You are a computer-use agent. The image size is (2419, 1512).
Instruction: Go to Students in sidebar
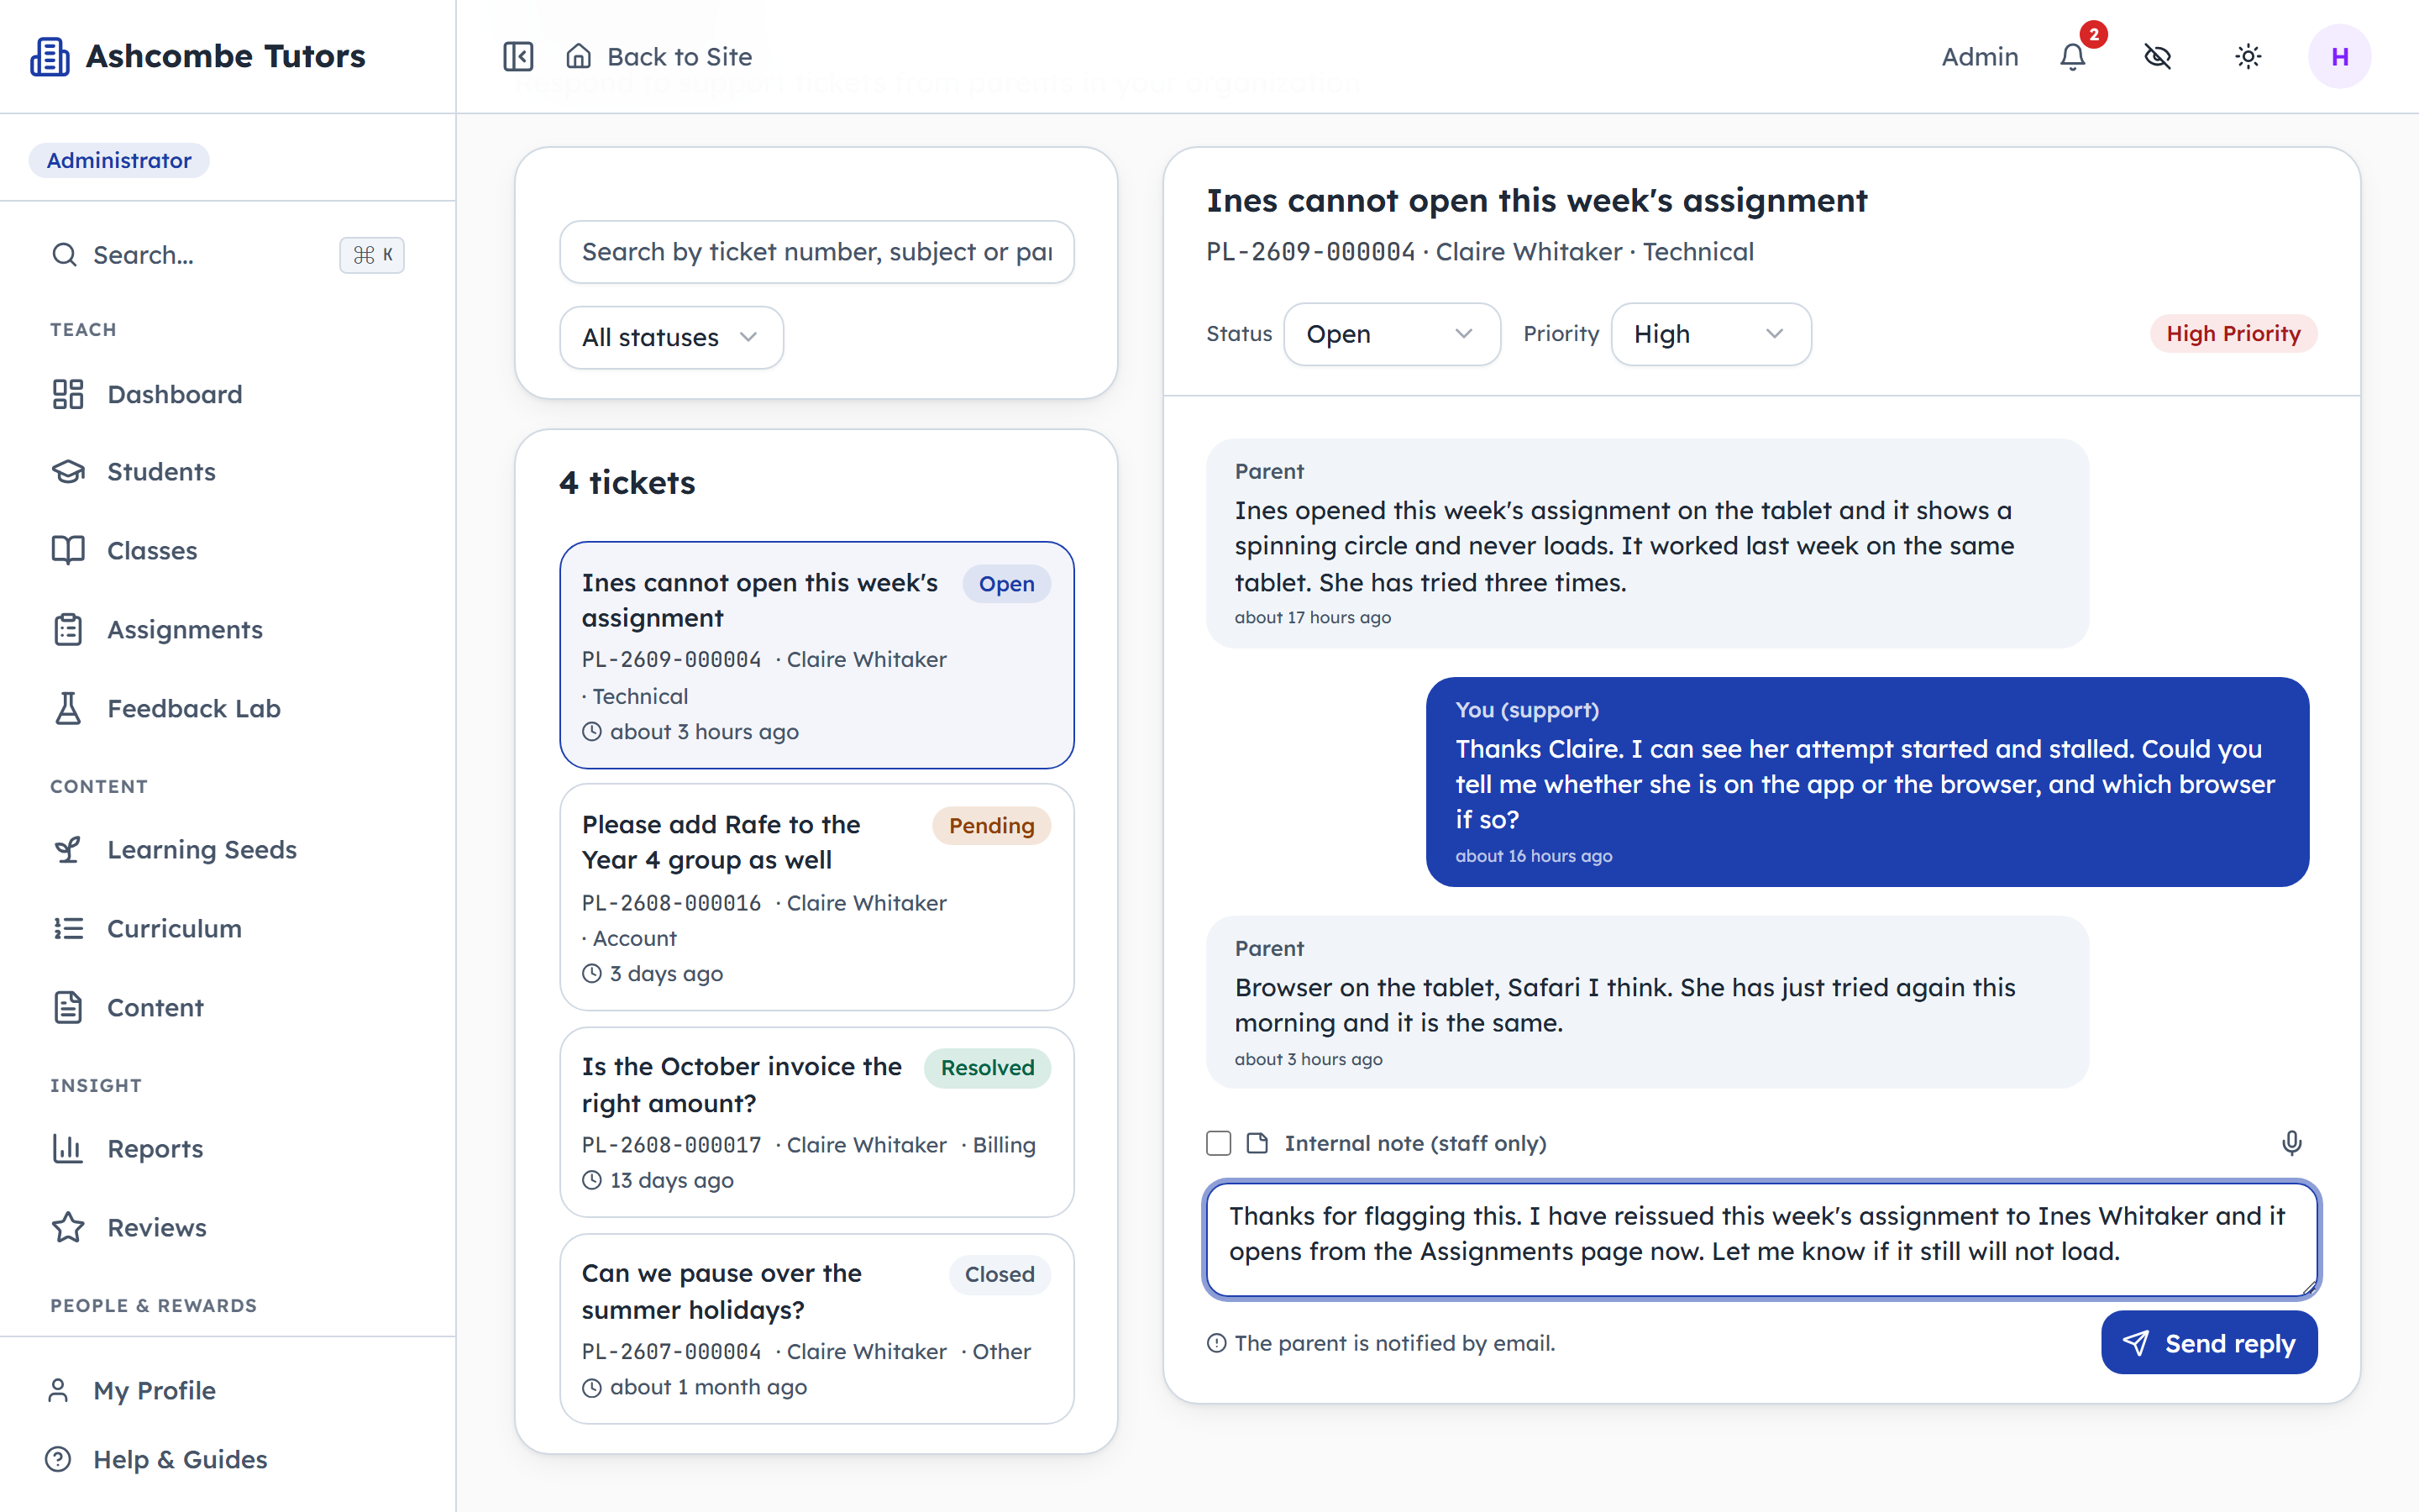(x=228, y=472)
